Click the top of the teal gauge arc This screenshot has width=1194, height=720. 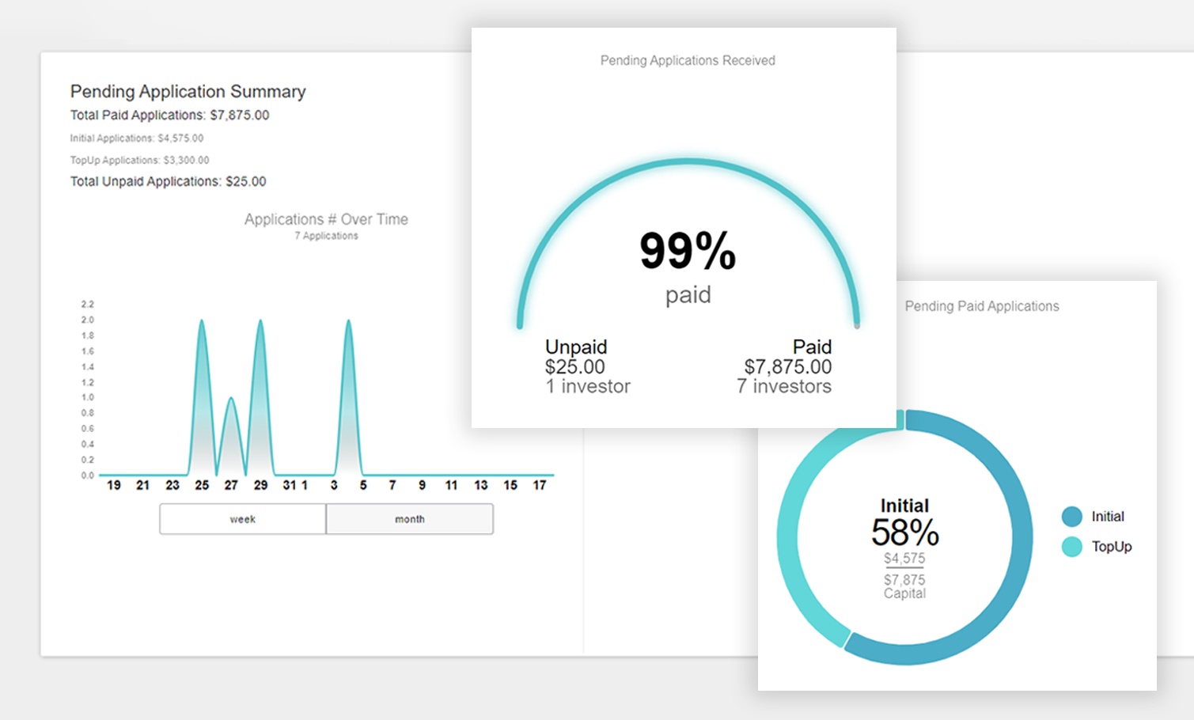click(688, 162)
